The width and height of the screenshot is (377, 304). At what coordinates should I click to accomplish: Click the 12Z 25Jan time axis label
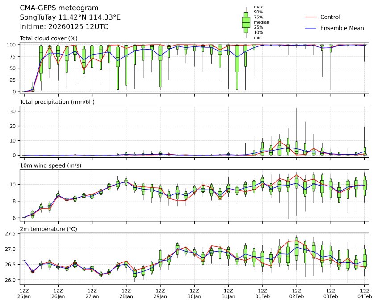pos(24,294)
